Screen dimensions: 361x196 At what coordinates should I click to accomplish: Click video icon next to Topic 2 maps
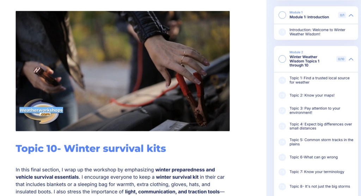(282, 95)
